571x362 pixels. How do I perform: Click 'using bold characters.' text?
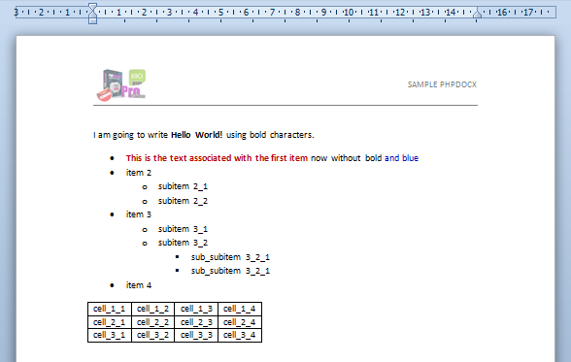[270, 135]
